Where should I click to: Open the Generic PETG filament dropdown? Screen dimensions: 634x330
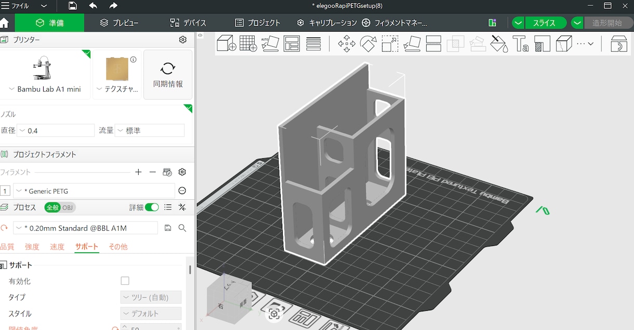click(x=94, y=191)
